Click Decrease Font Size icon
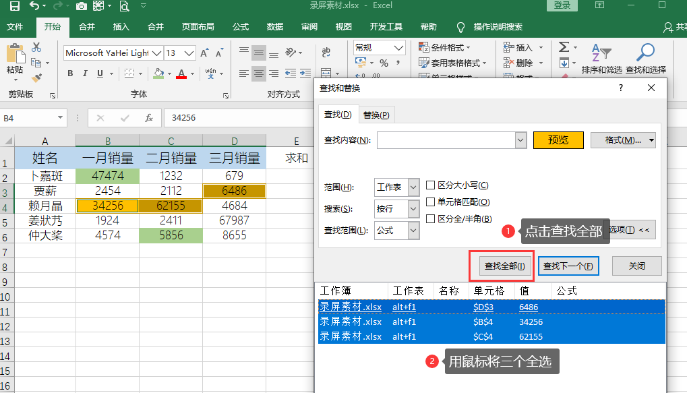The width and height of the screenshot is (687, 393). click(x=219, y=53)
